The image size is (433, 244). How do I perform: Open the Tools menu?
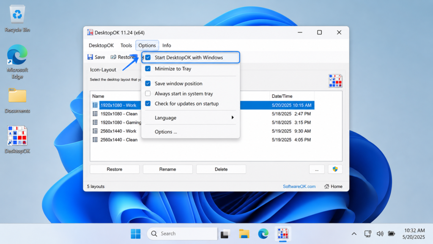click(x=126, y=45)
